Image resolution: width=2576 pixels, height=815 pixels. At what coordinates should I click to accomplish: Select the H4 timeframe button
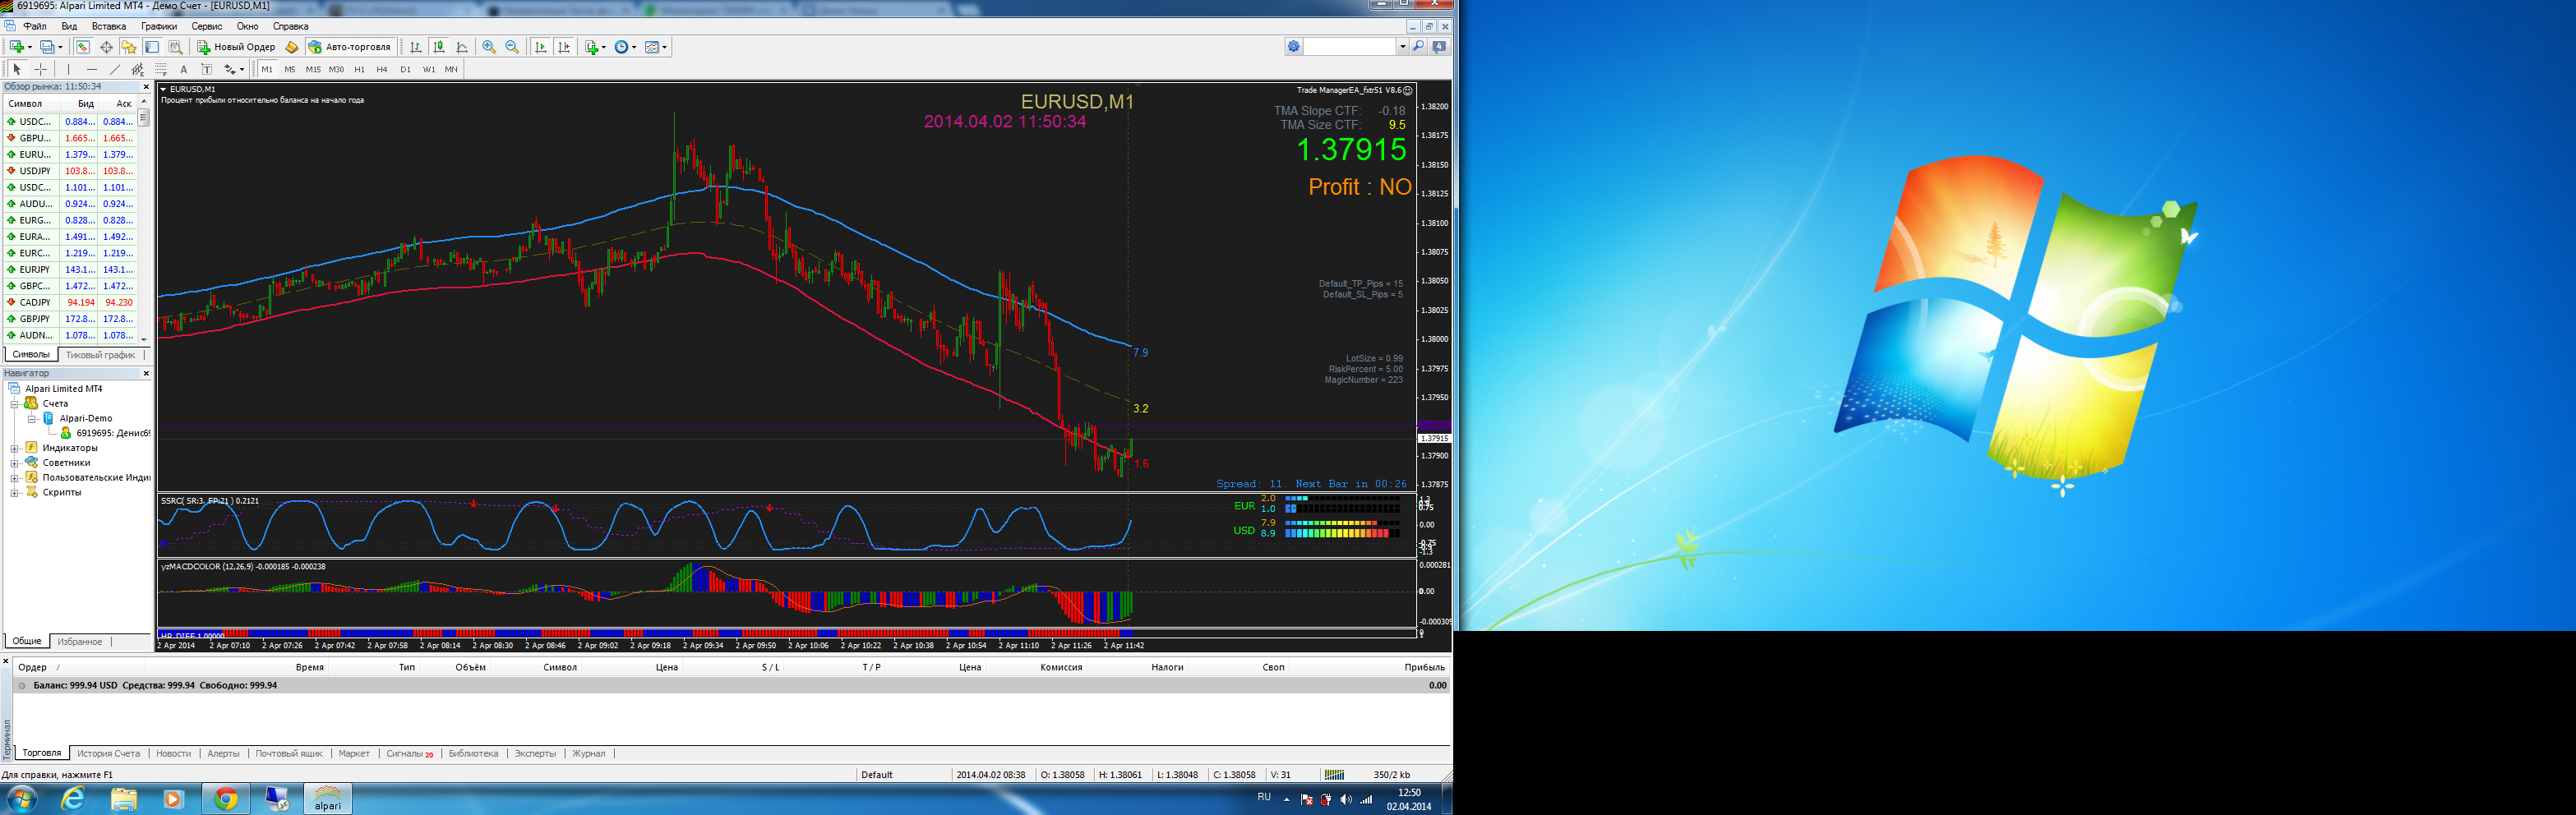pos(382,69)
